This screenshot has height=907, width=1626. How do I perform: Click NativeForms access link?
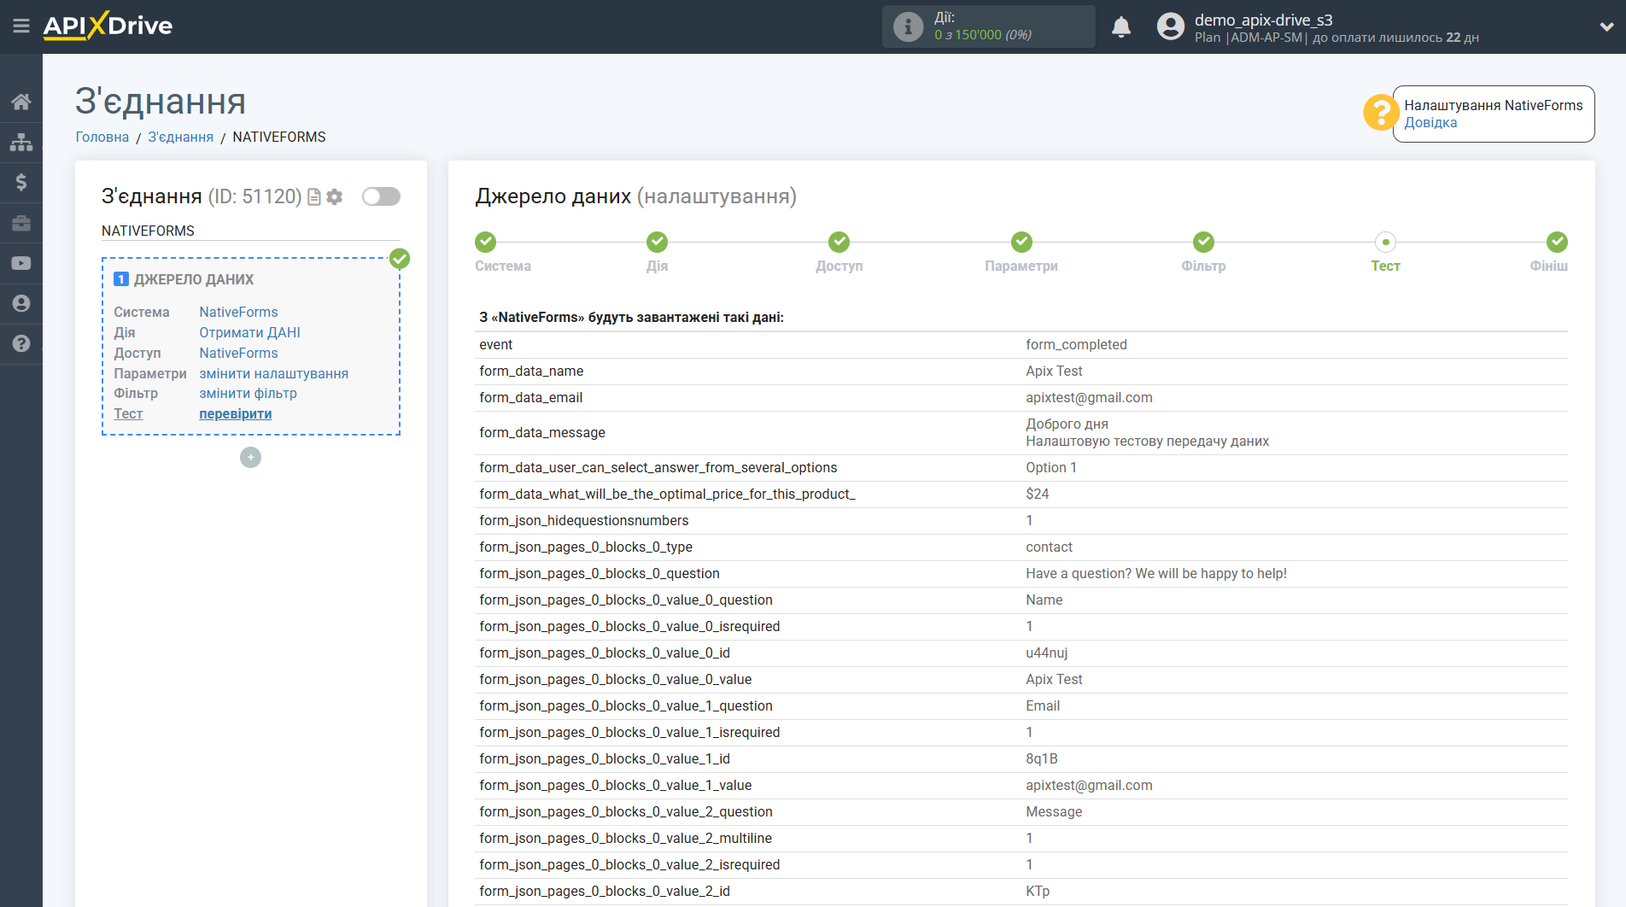(238, 353)
